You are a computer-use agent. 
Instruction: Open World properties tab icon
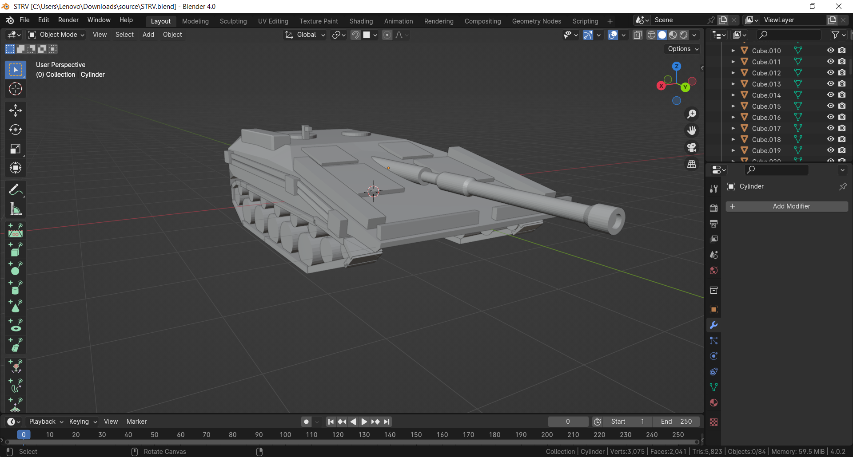point(713,271)
